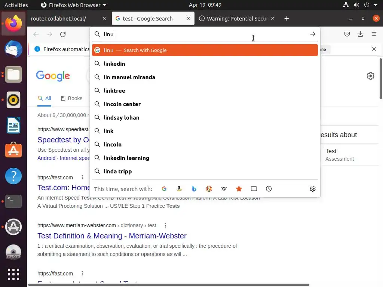The image size is (383, 287).
Task: Go back to the previous page
Action: tap(36, 34)
